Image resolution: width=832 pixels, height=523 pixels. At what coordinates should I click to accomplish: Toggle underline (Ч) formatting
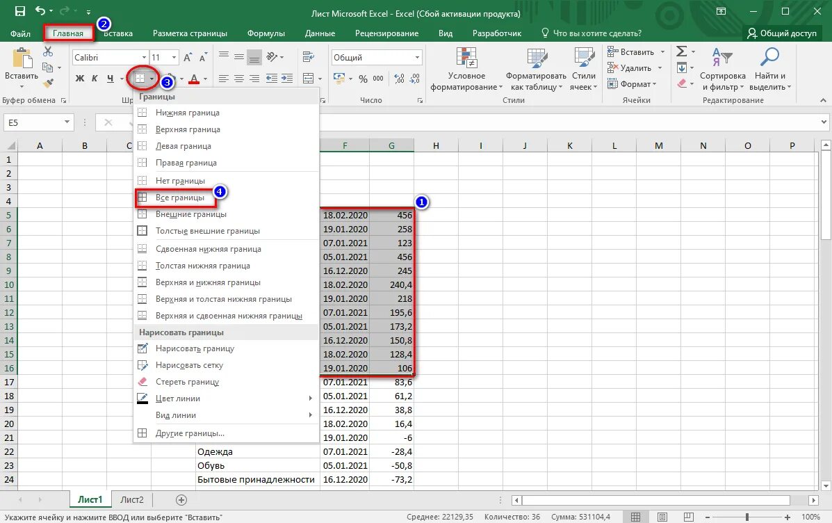click(110, 79)
